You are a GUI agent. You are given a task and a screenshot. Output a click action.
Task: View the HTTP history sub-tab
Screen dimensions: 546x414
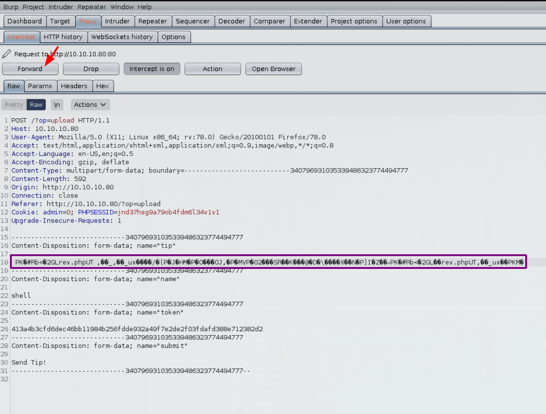pyautogui.click(x=63, y=37)
